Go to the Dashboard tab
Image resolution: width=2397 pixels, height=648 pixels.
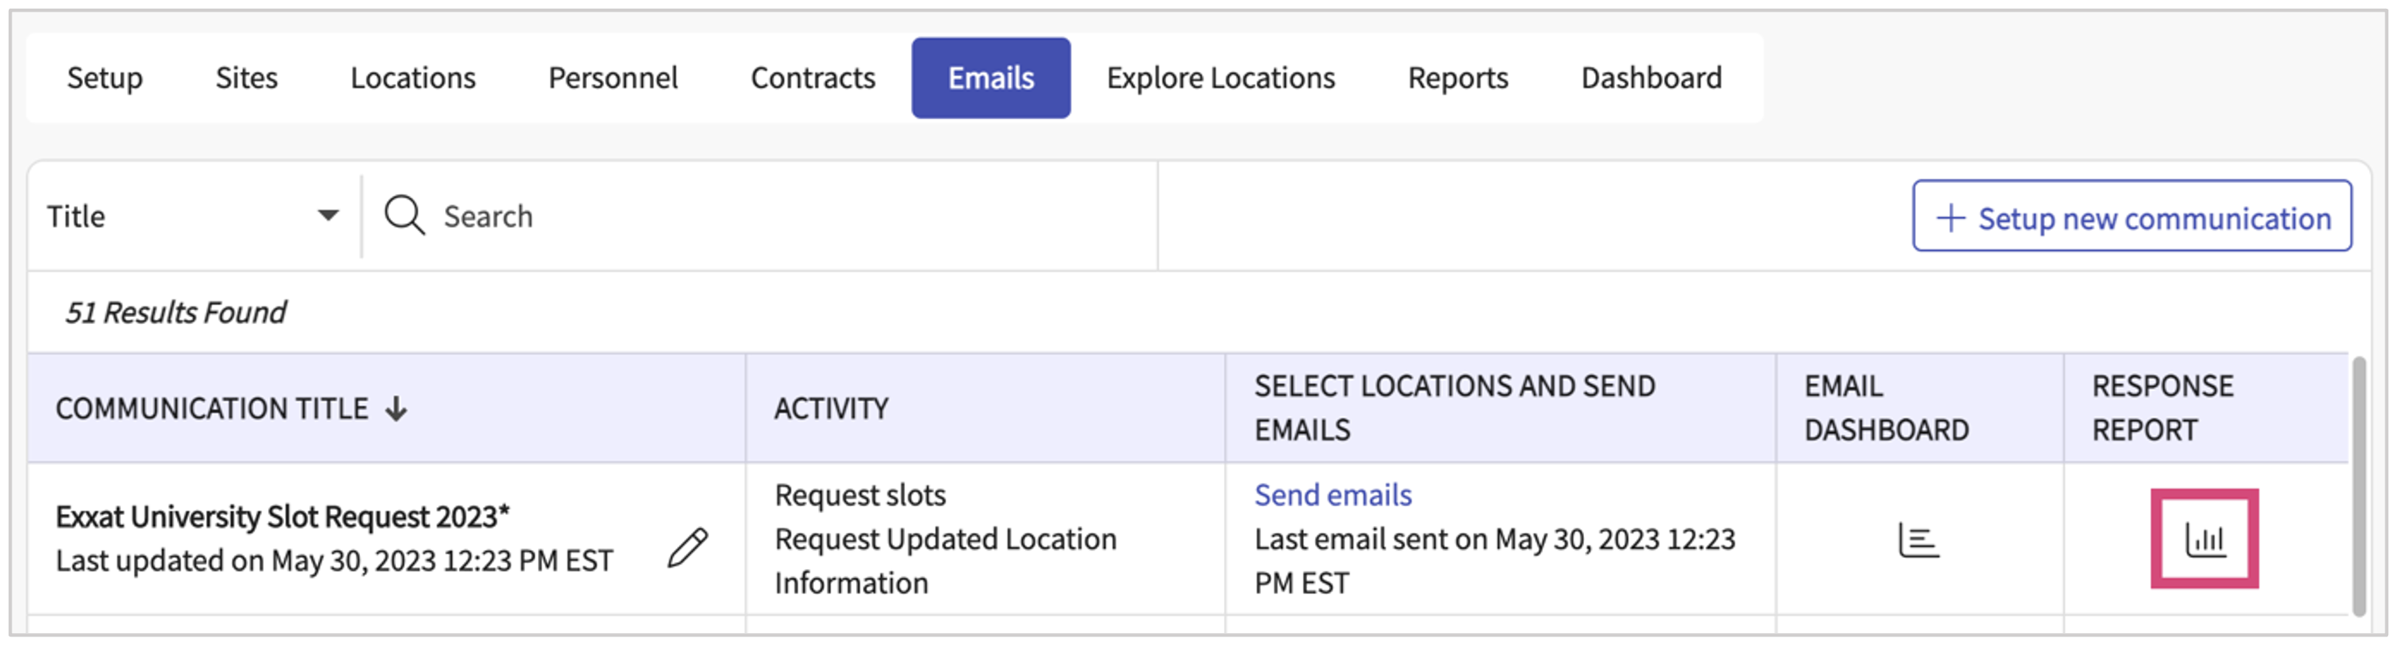point(1651,78)
